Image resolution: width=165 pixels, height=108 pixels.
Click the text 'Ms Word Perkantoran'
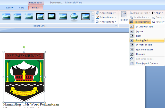[x=42, y=104]
